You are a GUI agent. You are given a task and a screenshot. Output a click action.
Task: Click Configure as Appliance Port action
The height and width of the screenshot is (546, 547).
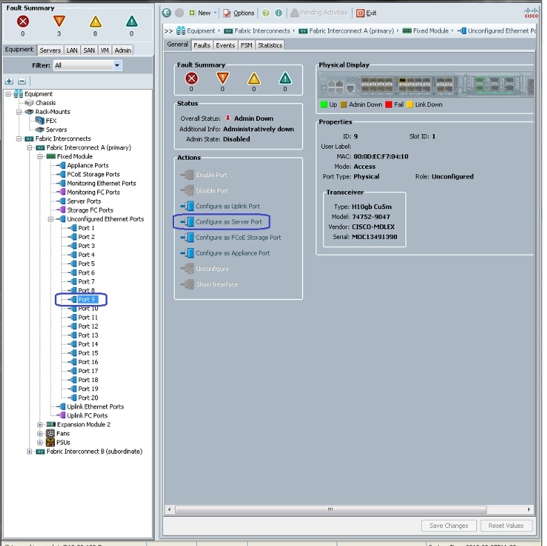pos(225,253)
